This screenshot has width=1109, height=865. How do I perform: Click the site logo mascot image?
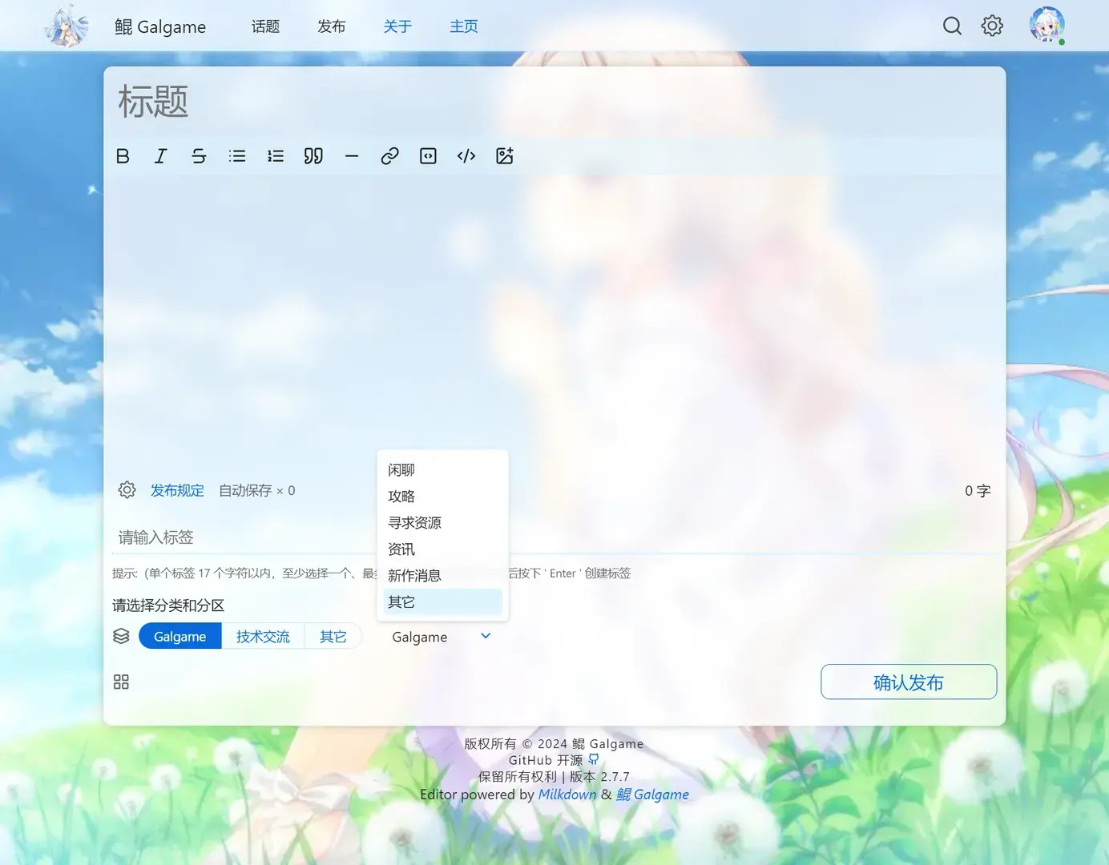pos(67,26)
